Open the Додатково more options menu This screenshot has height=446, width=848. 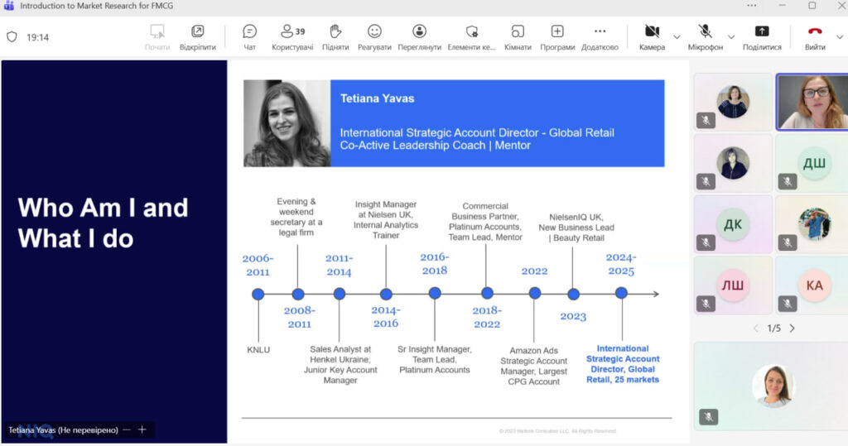[x=600, y=36]
